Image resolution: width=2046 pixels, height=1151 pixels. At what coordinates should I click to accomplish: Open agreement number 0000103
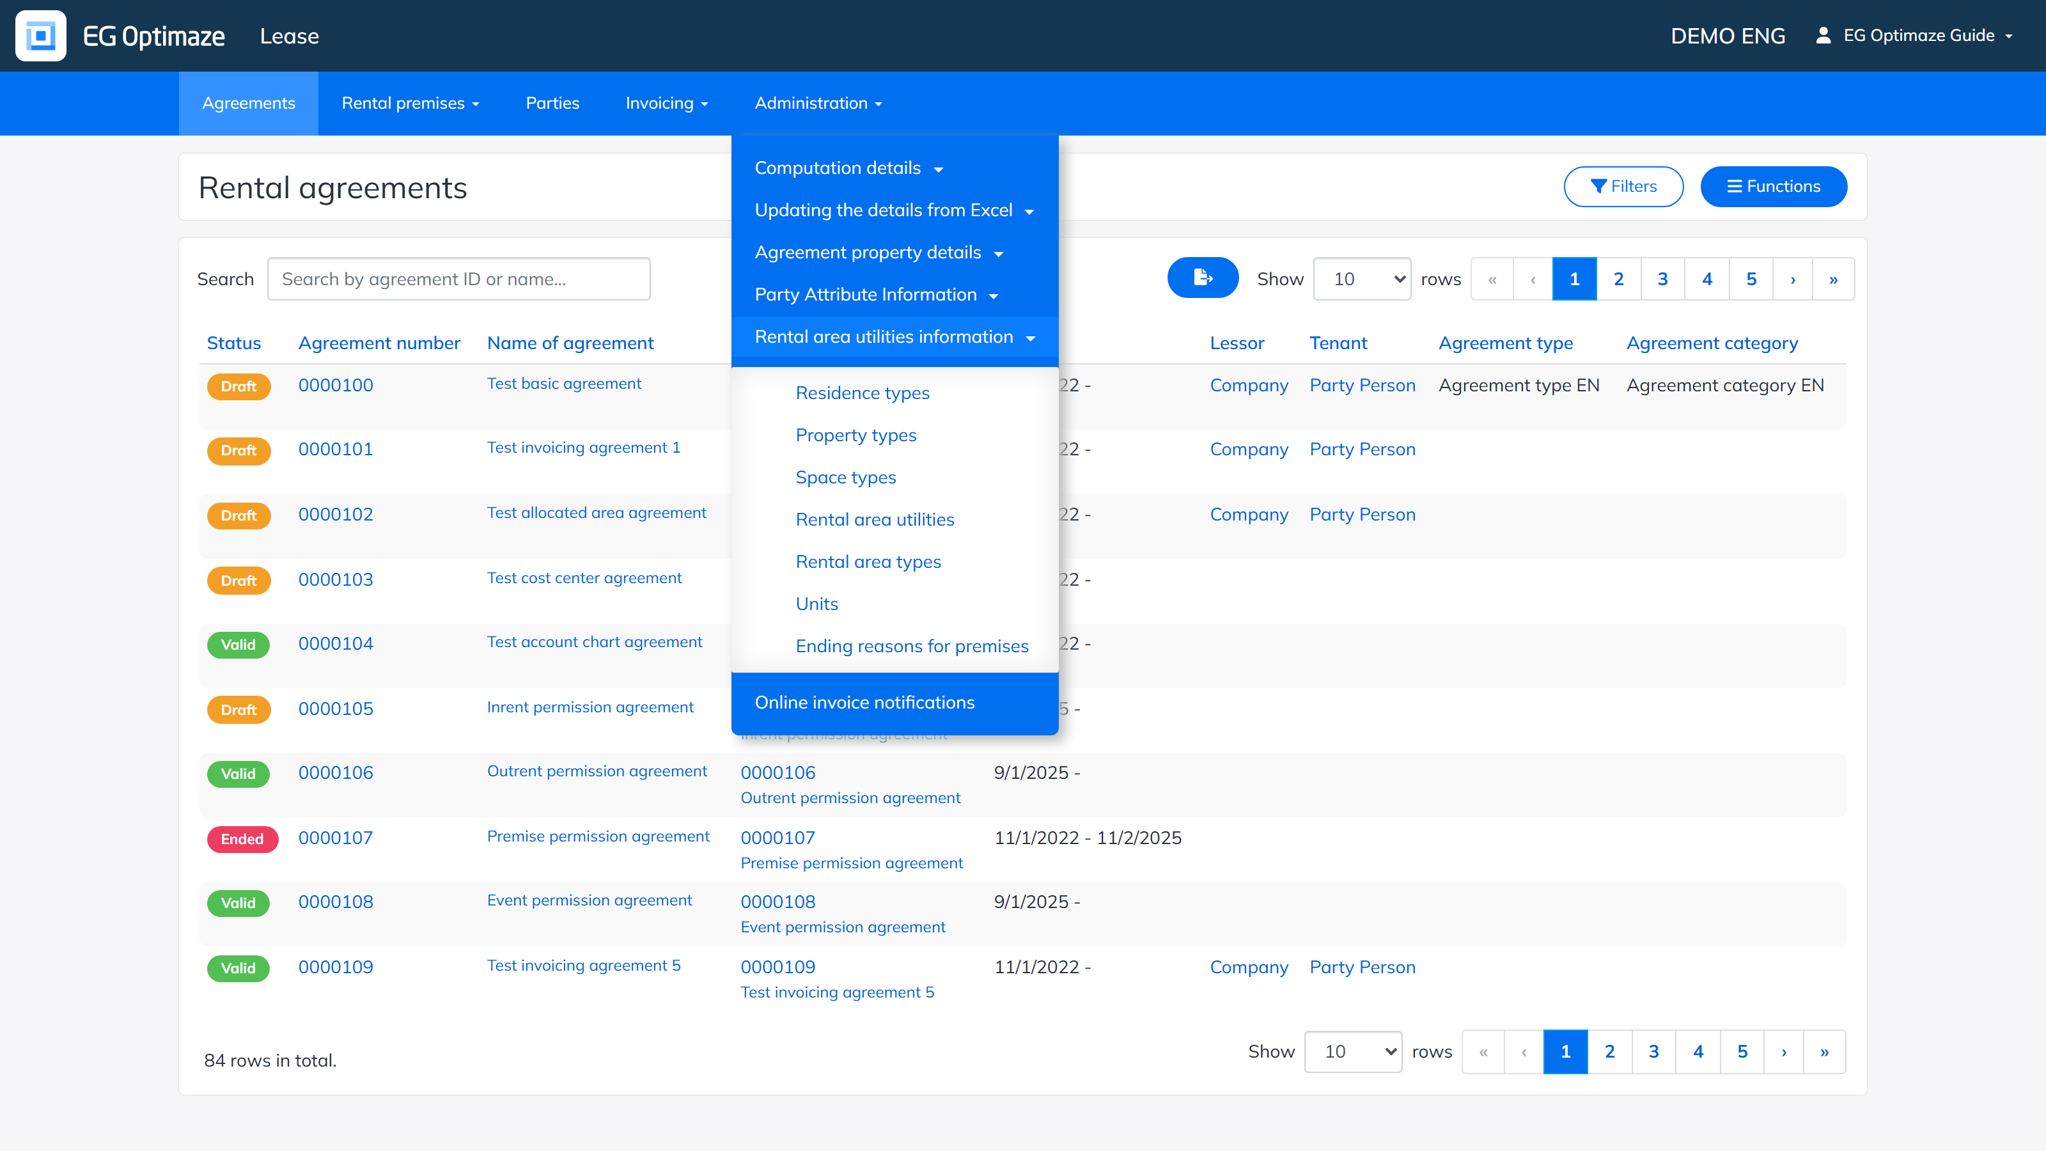click(335, 580)
